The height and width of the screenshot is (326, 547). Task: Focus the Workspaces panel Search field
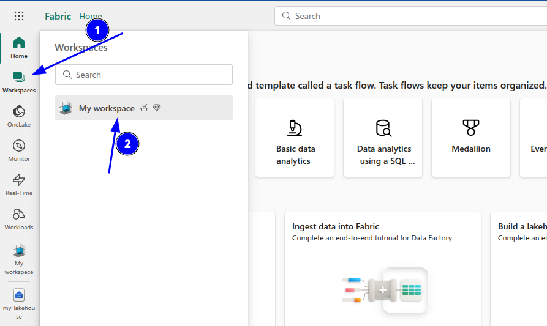[144, 75]
